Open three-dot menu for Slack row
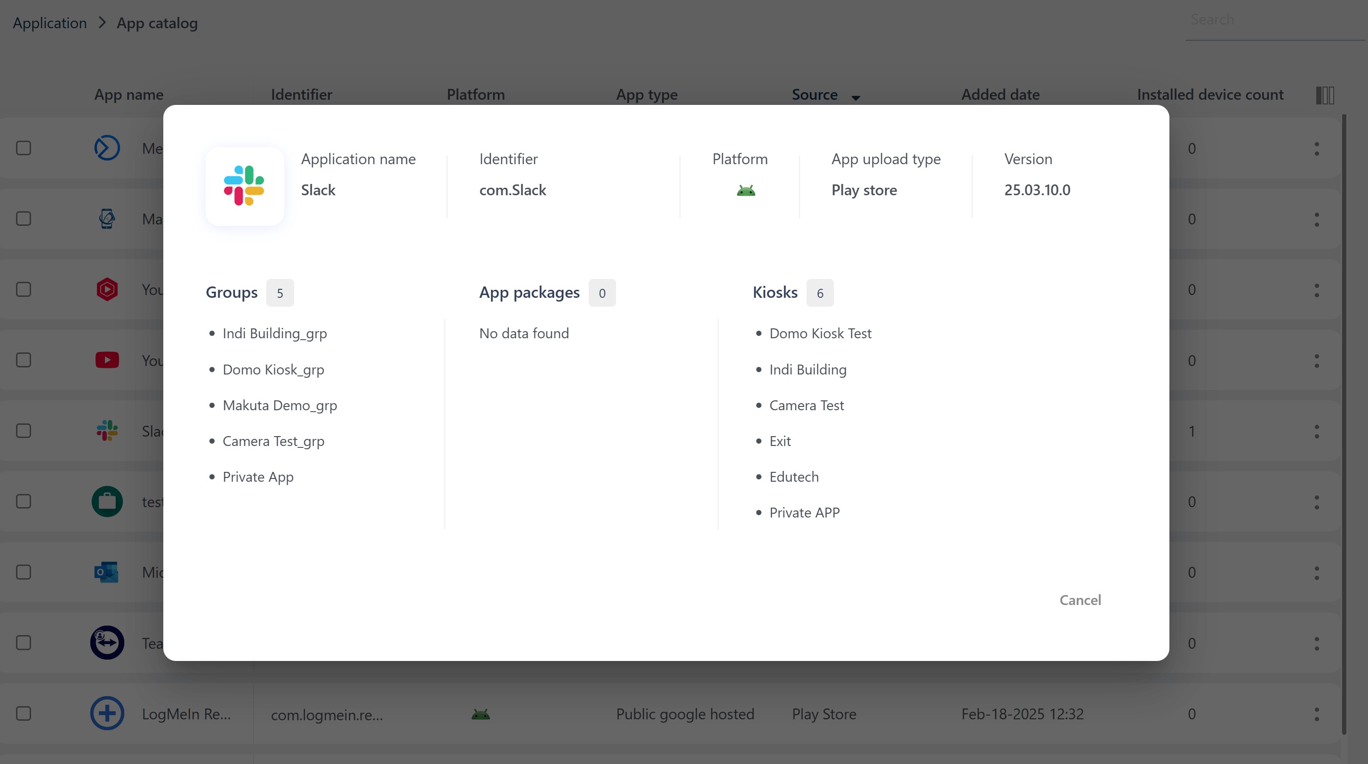Screen dimensions: 1368x764 1317,431
